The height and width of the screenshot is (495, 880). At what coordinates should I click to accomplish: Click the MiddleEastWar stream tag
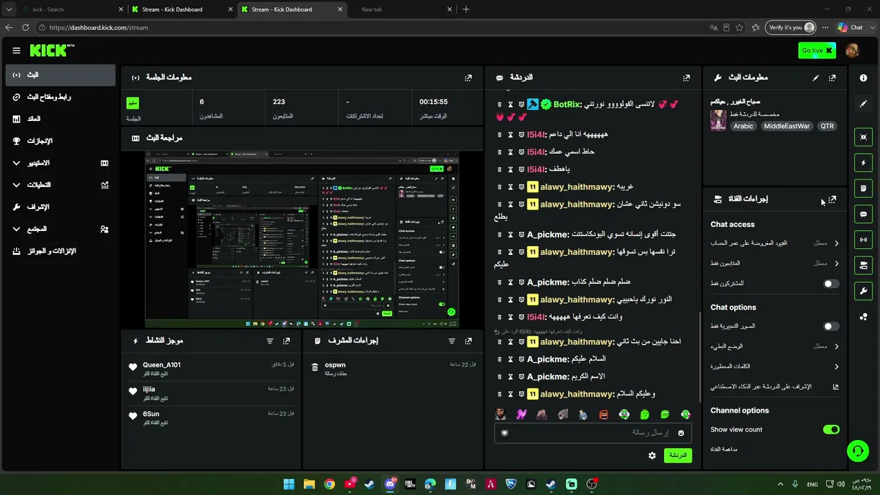point(786,126)
